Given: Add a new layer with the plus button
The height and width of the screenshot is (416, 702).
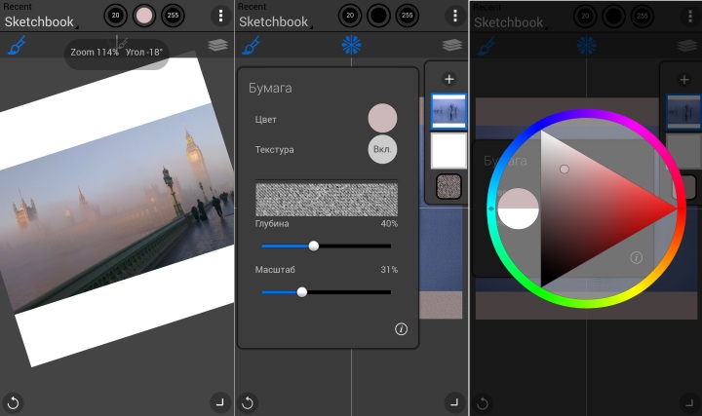Looking at the screenshot, I should (x=448, y=79).
